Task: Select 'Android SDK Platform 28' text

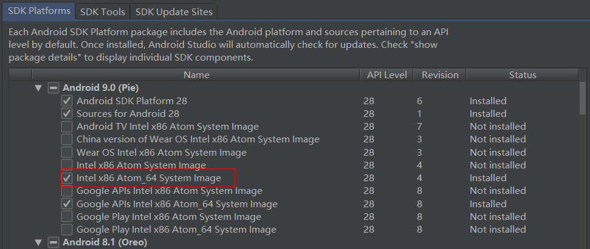Action: (132, 101)
